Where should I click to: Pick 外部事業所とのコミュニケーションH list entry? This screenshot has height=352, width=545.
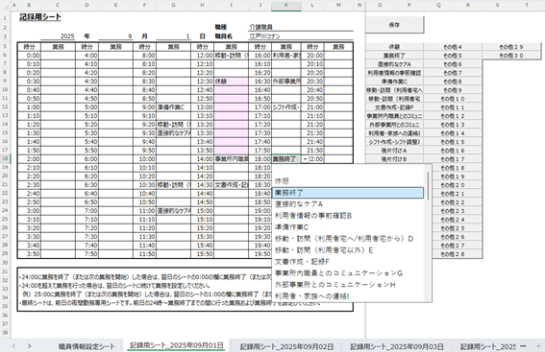(348, 285)
